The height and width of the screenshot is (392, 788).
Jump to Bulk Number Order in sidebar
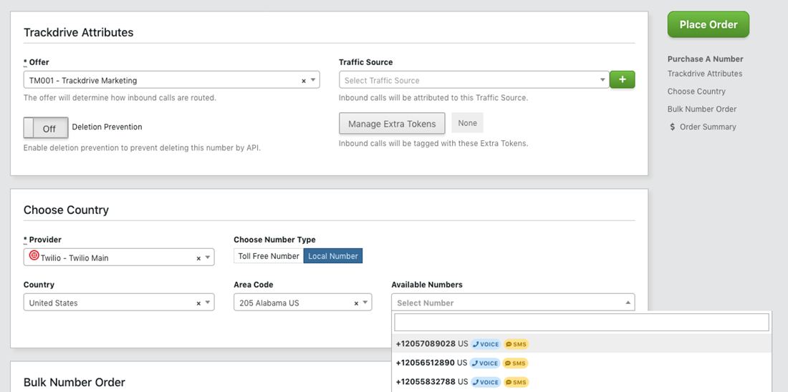(x=701, y=109)
